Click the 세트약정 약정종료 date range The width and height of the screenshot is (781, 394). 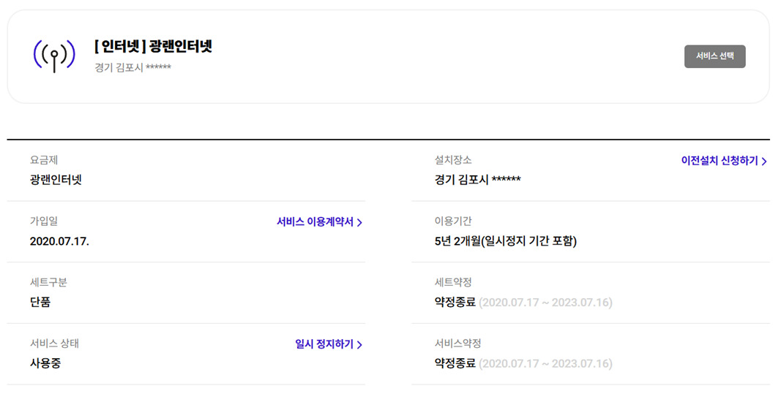click(545, 303)
